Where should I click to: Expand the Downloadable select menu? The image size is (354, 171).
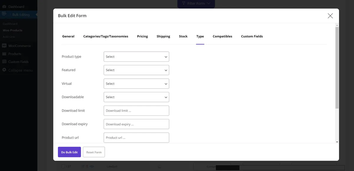tap(136, 97)
